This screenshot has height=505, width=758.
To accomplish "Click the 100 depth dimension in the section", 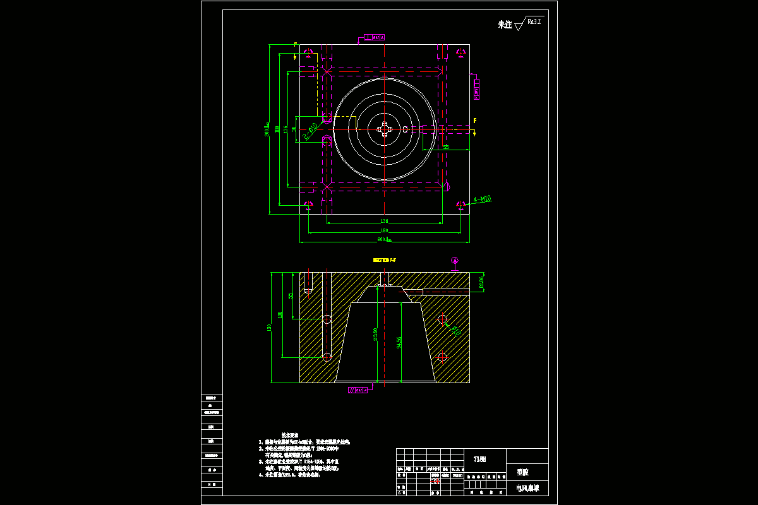I will click(x=280, y=314).
